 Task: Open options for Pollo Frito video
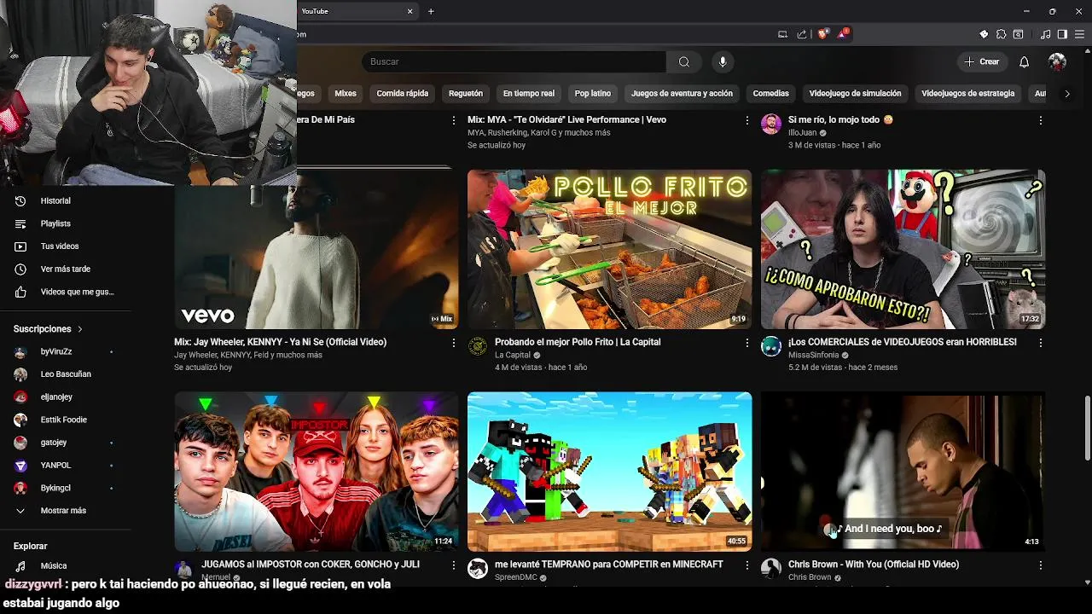tap(746, 343)
